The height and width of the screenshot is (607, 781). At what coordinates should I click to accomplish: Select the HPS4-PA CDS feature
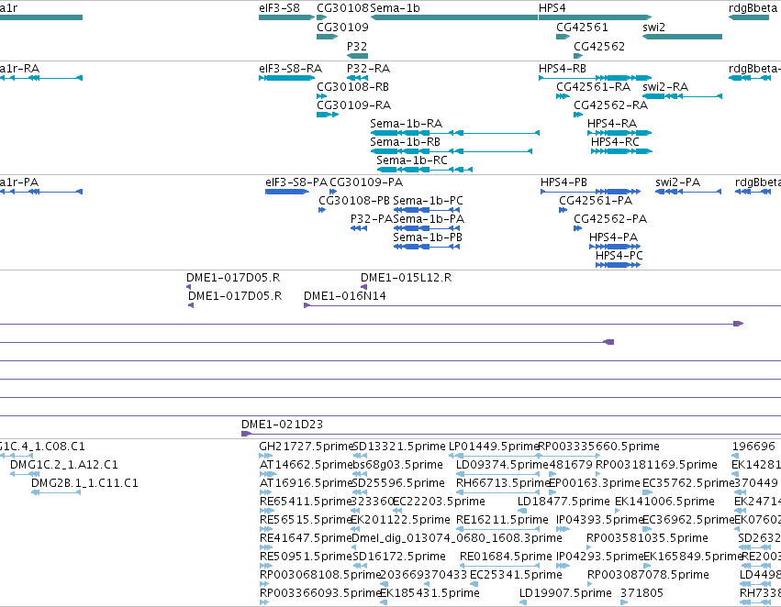(615, 247)
